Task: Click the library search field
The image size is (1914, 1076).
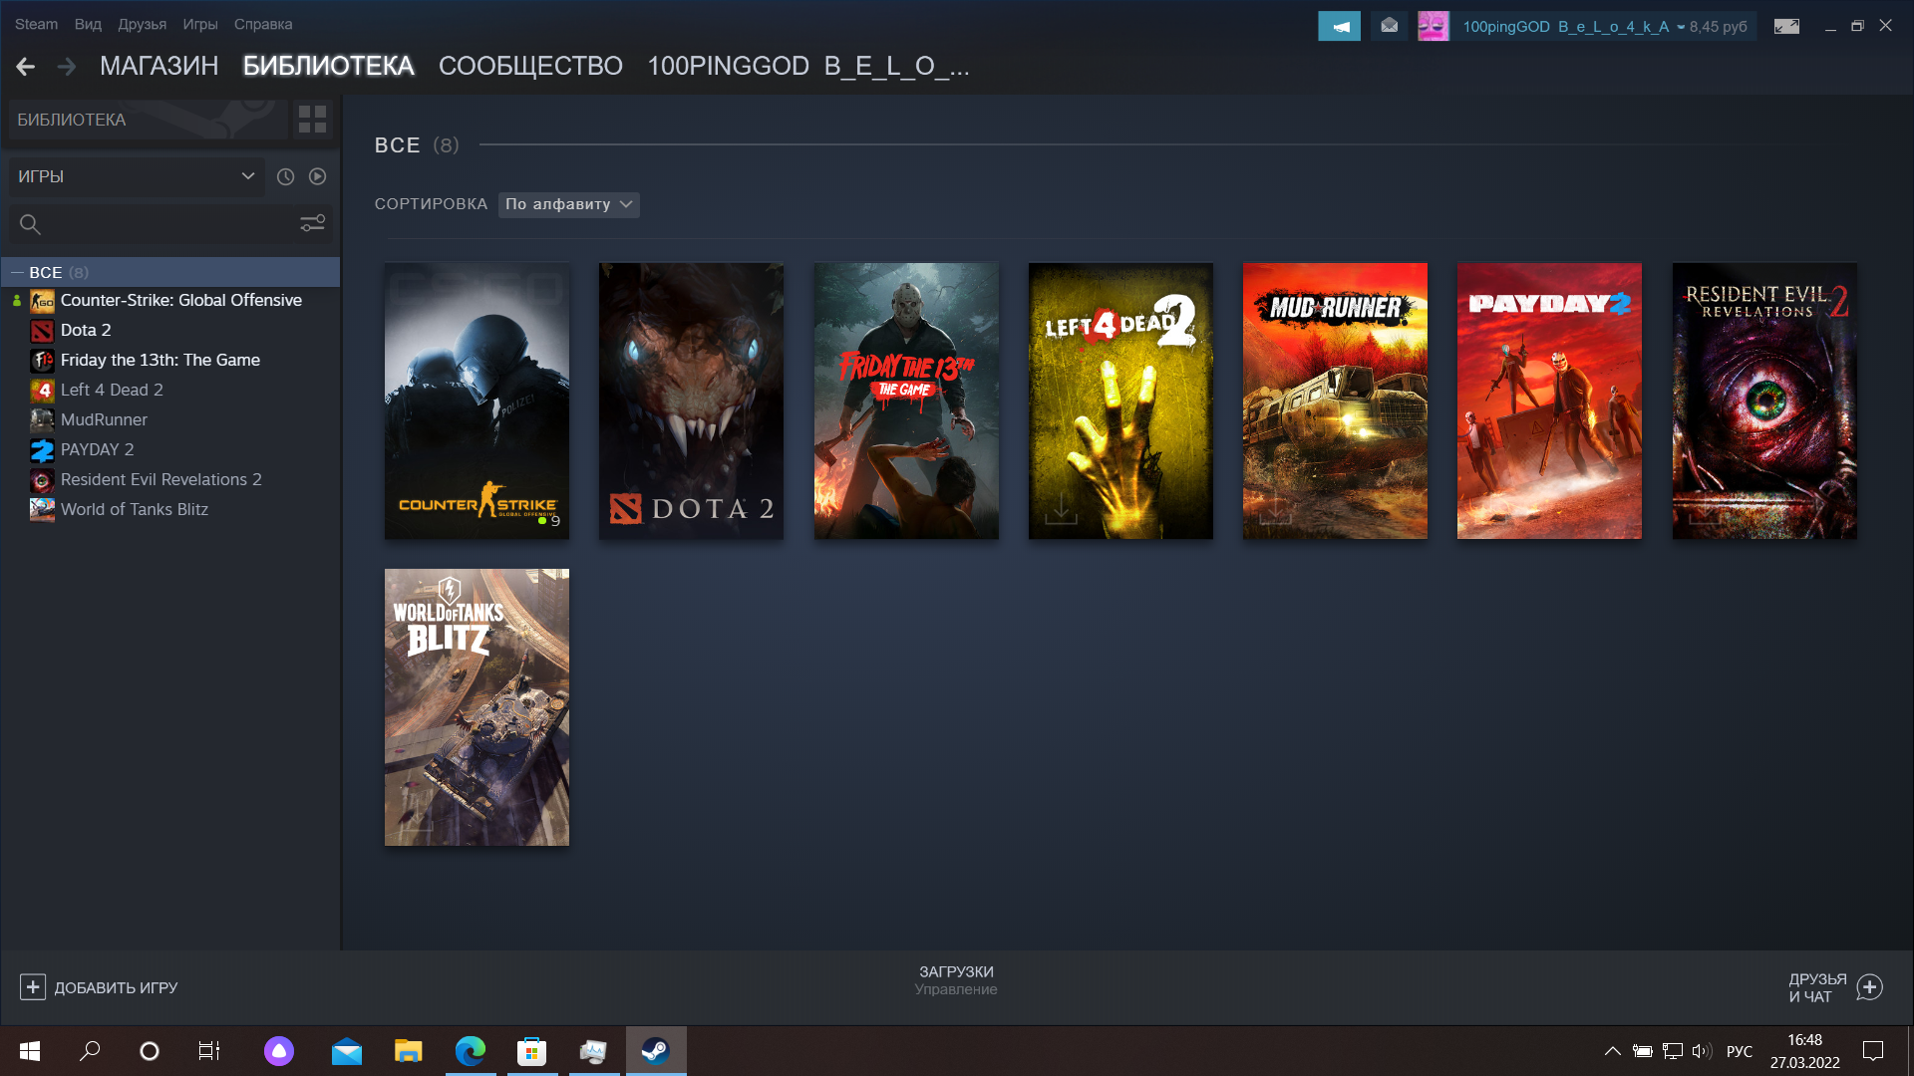Action: tap(151, 224)
